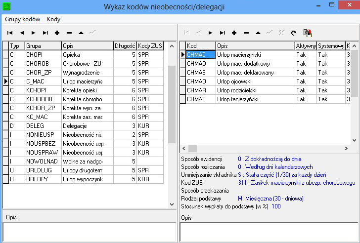Click the Kody ZUS column header
This screenshot has height=243, width=360.
pos(150,46)
